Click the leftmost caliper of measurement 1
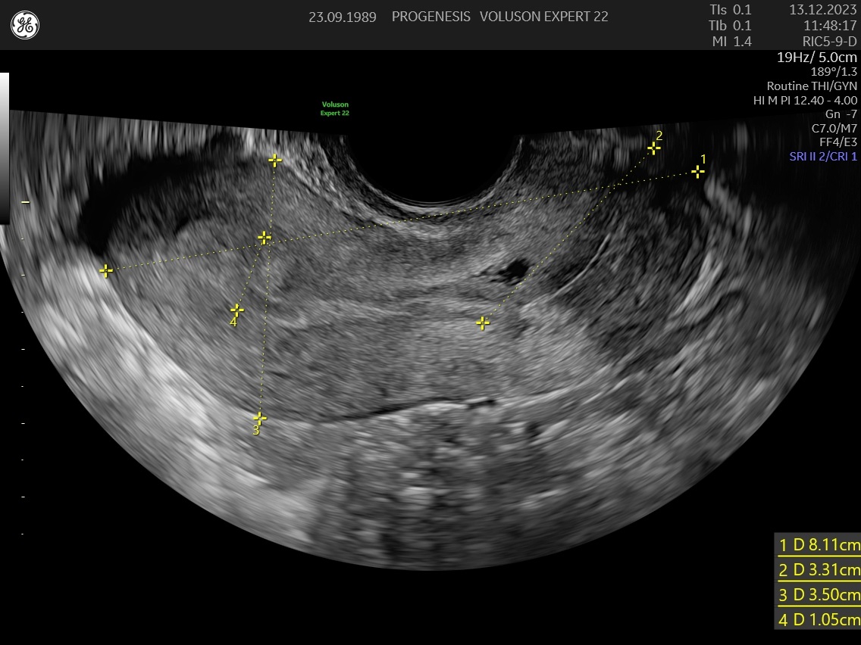This screenshot has width=861, height=645. click(106, 270)
